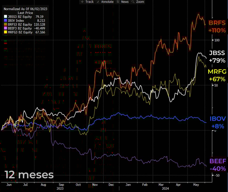The width and height of the screenshot is (228, 192).
Task: Click the yellow "MRFG" annotation label
Action: pyautogui.click(x=217, y=71)
